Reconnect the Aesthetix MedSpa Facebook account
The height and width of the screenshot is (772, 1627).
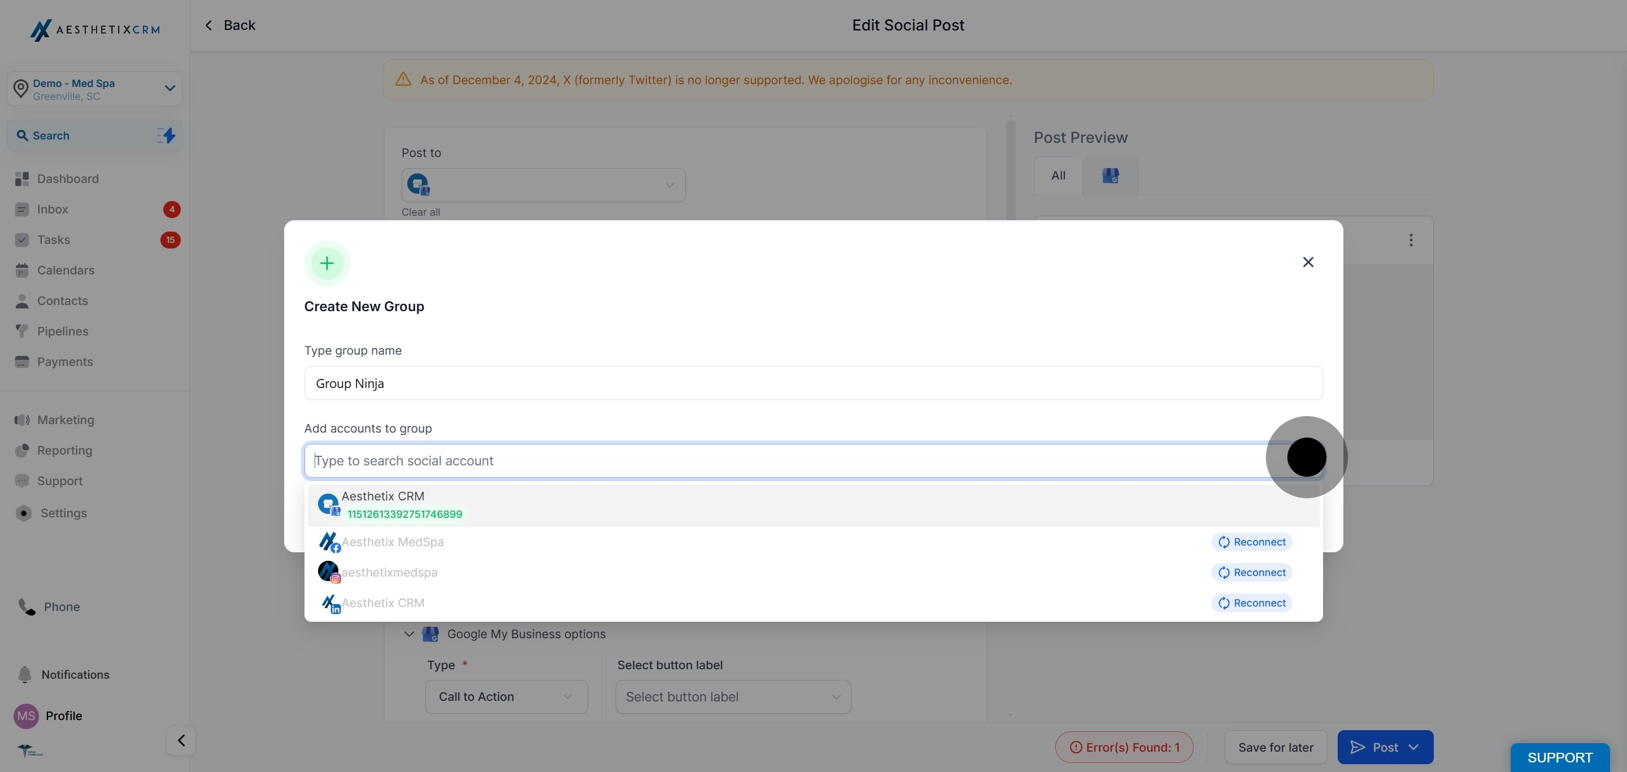[1251, 542]
